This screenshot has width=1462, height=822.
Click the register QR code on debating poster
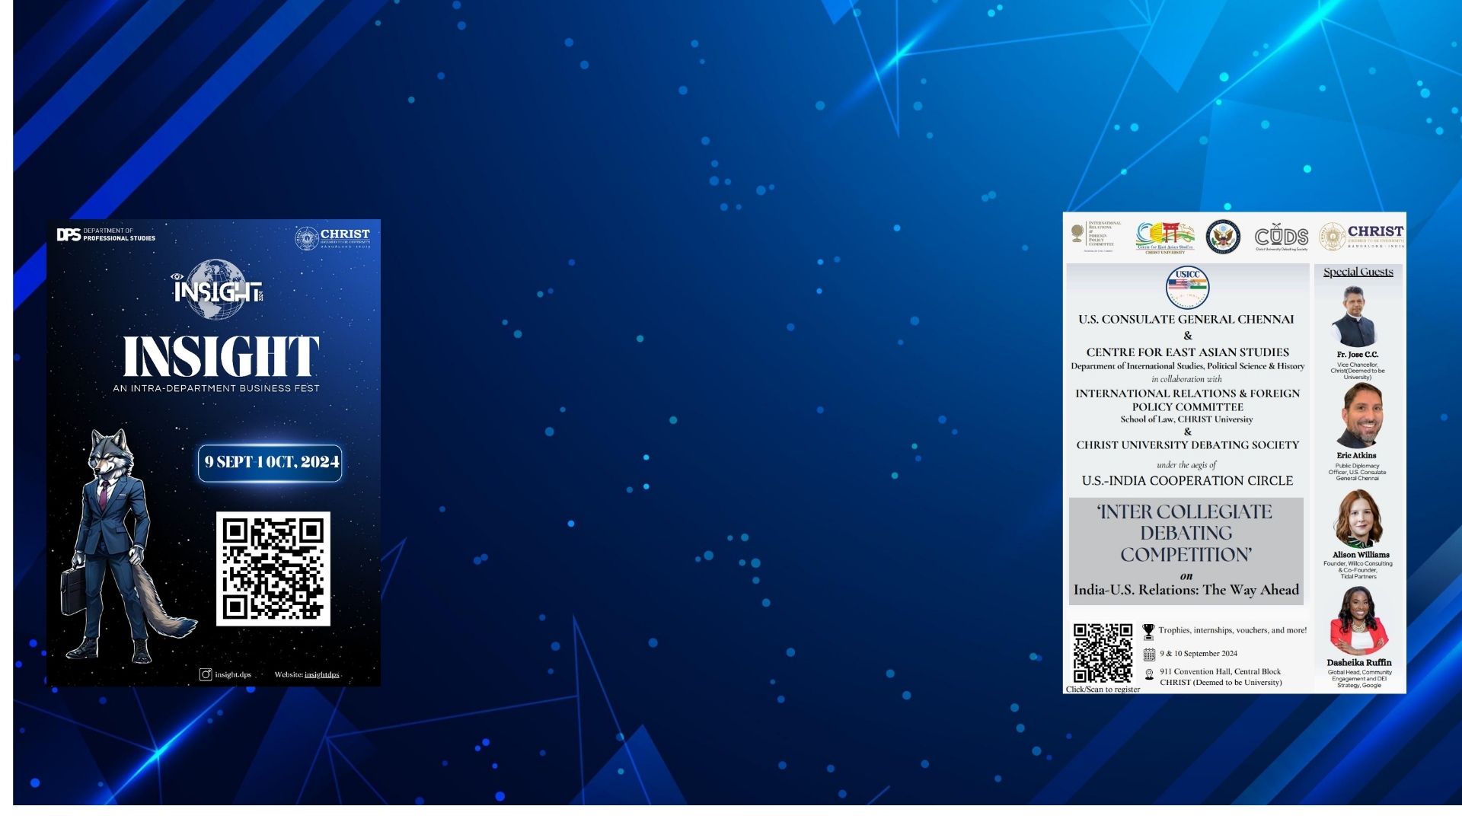point(1103,654)
